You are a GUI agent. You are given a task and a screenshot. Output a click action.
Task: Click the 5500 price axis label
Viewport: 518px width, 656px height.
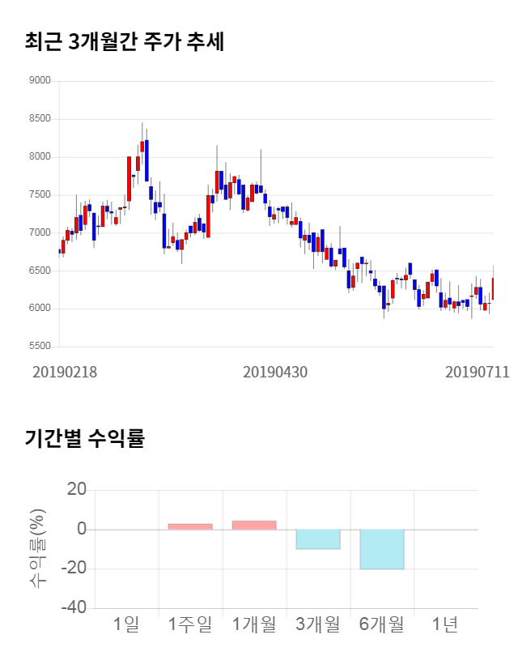(x=40, y=347)
